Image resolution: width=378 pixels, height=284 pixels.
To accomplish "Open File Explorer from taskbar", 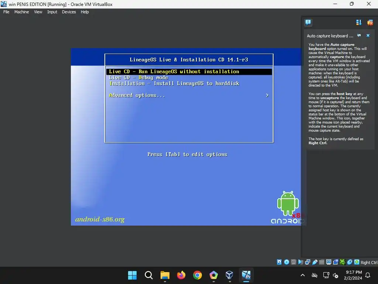I will click(x=165, y=275).
